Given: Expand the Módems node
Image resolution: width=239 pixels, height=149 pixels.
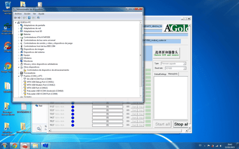Looking at the screenshot, I should (x=19, y=58).
